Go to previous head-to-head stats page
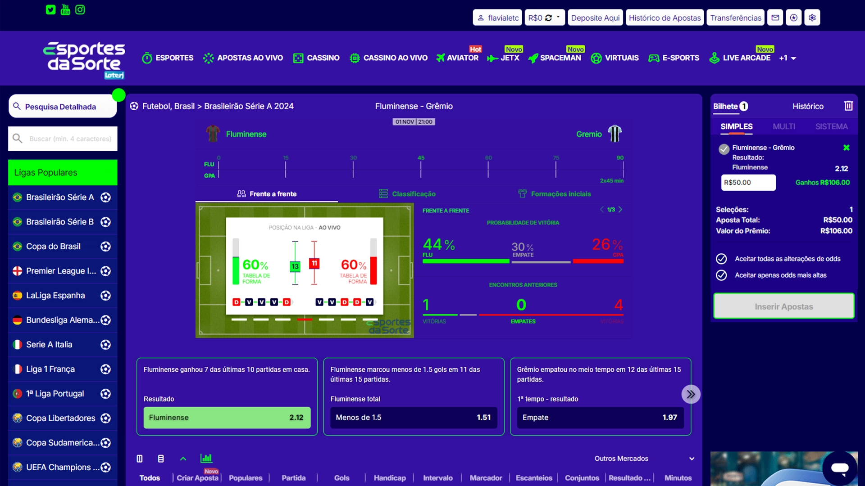Viewport: 865px width, 486px height. (x=602, y=209)
